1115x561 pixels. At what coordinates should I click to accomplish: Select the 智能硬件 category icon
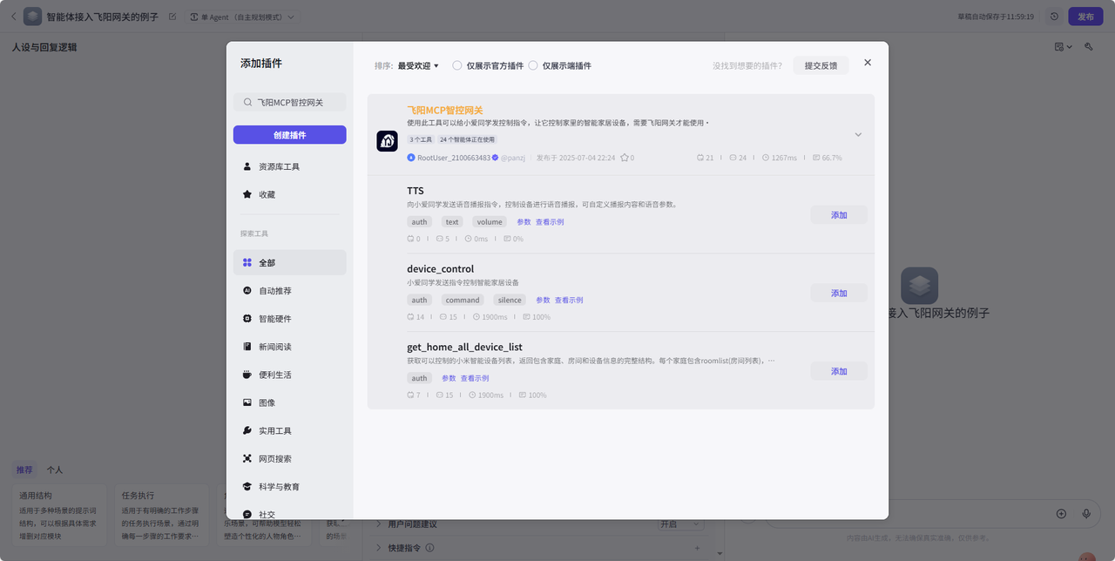[247, 318]
